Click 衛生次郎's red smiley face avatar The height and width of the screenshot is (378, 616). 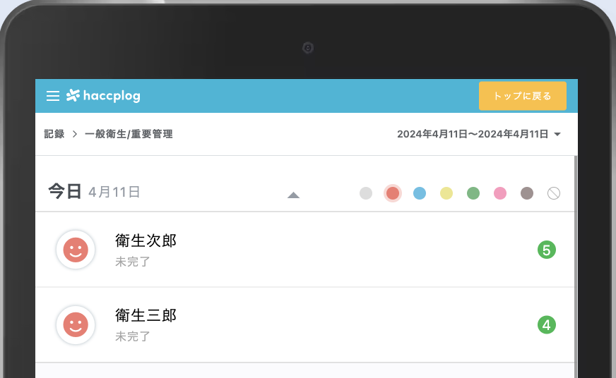[x=76, y=250]
